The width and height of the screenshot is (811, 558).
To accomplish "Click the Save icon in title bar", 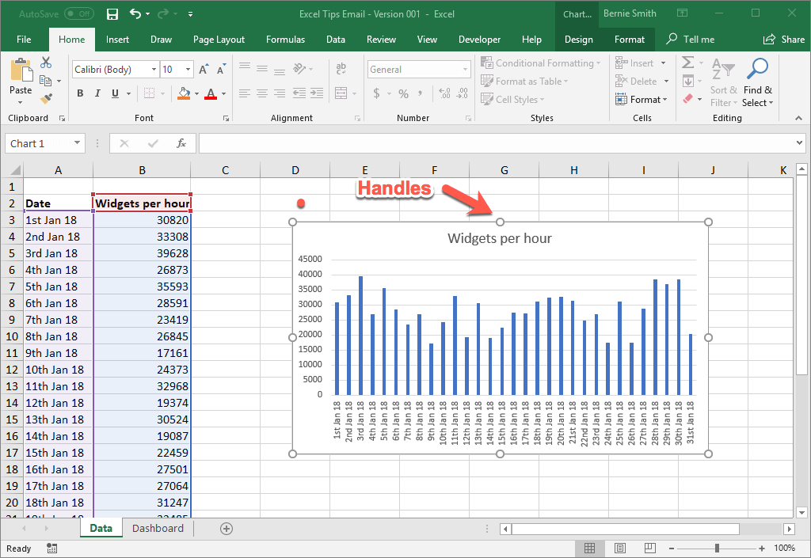I will coord(112,13).
